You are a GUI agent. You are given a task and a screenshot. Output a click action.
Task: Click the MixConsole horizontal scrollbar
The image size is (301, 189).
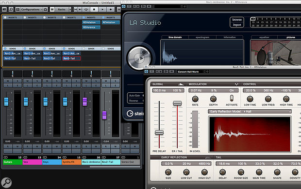tap(115, 167)
